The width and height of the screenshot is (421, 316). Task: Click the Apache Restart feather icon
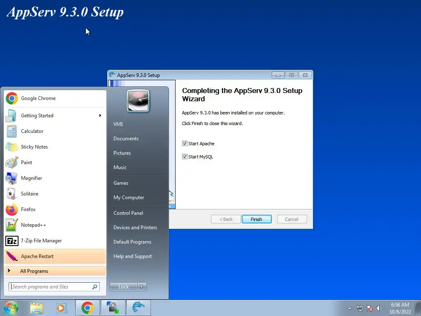(12, 256)
